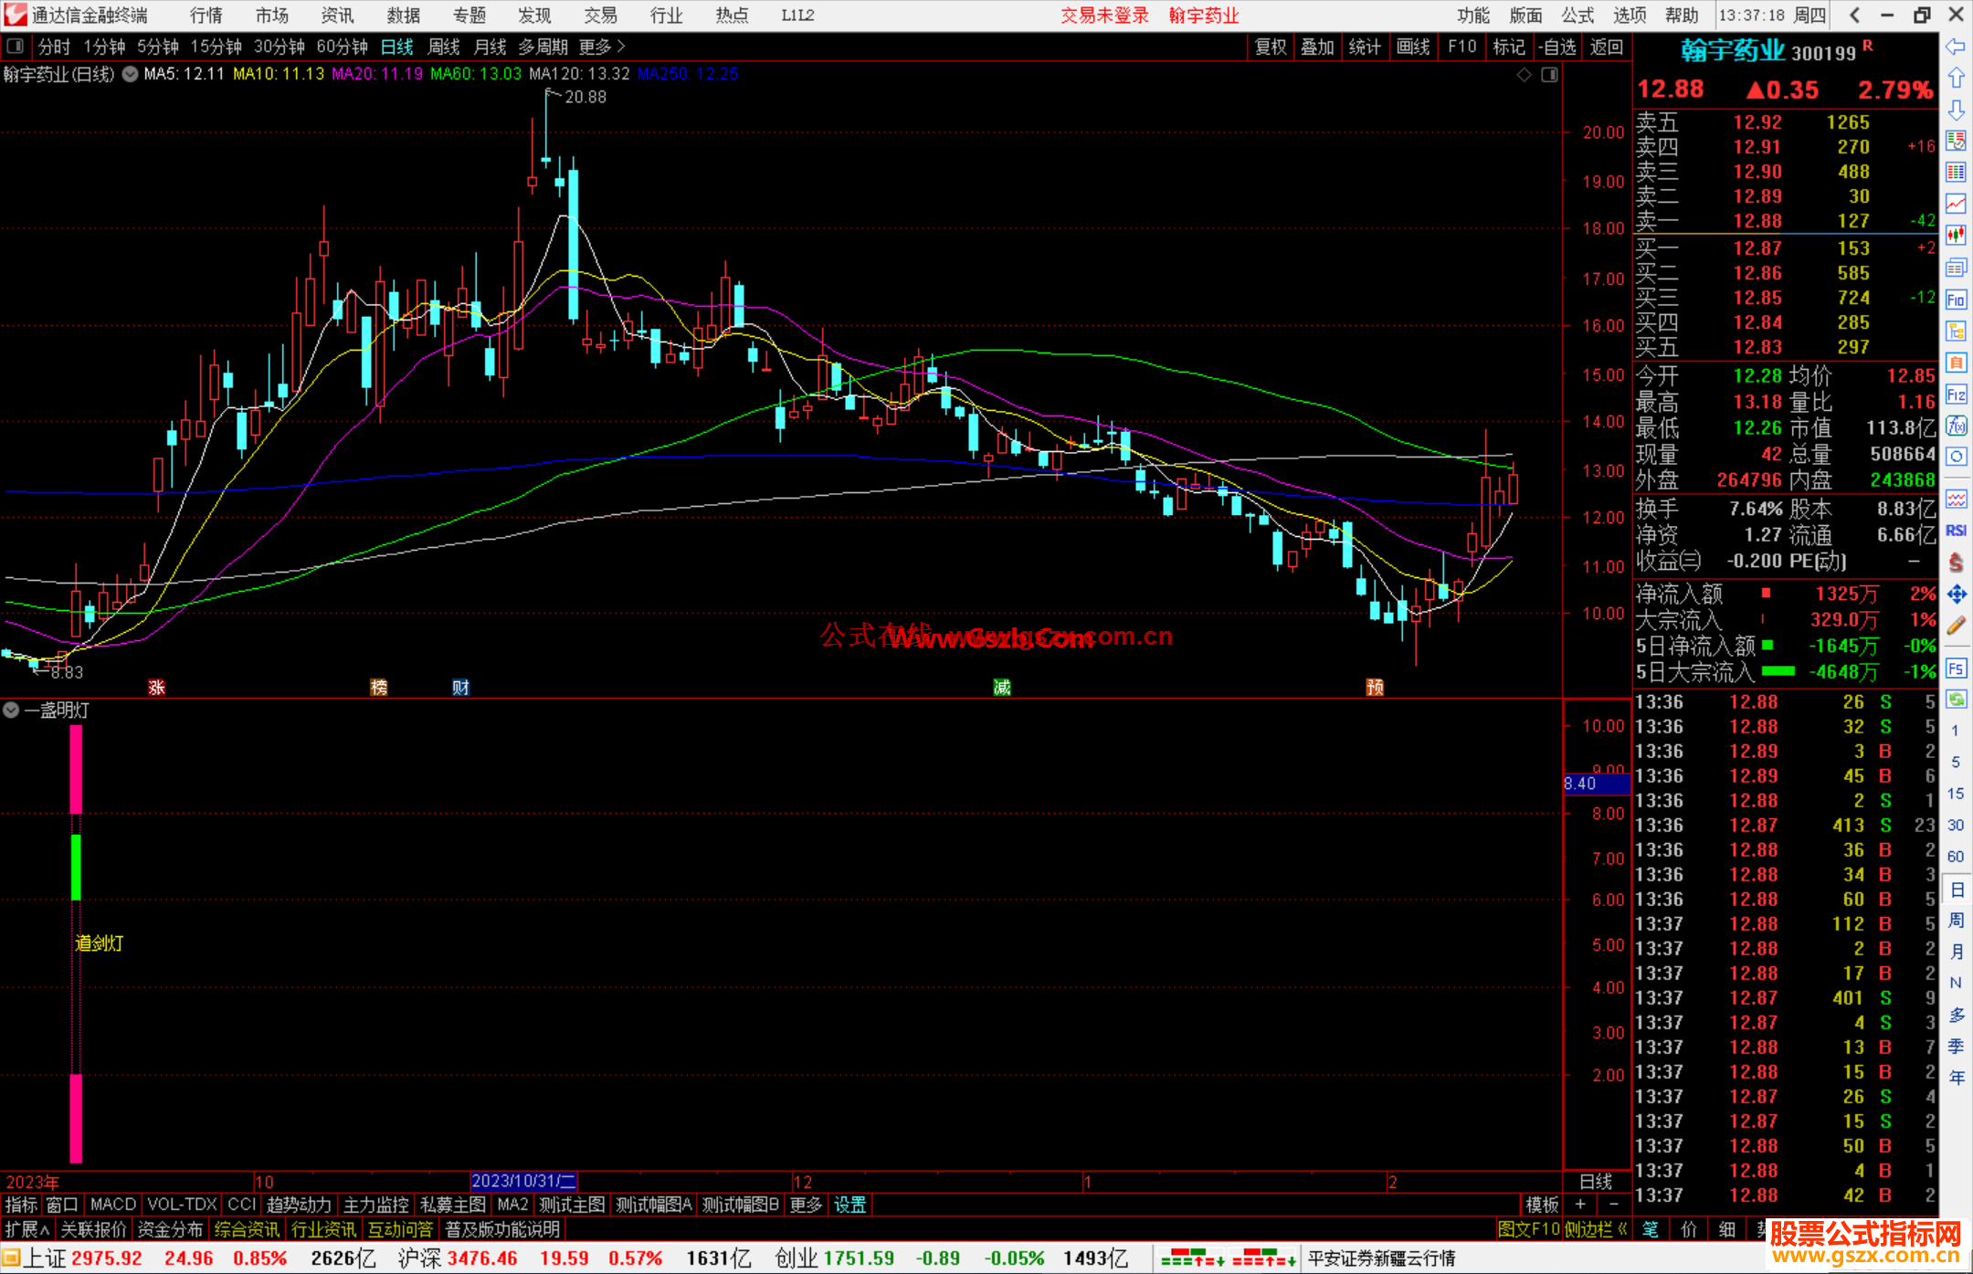Toggle the circle icon next to 翰宇药业(日线)
The height and width of the screenshot is (1274, 1973).
click(x=130, y=75)
